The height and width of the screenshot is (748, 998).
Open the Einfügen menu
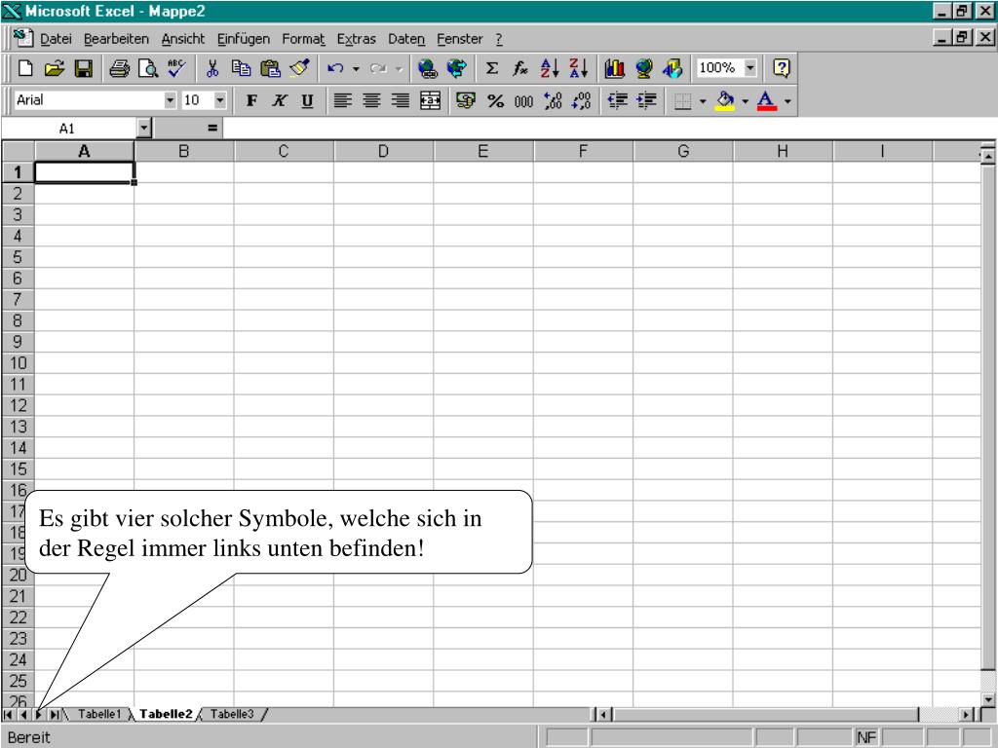click(246, 38)
